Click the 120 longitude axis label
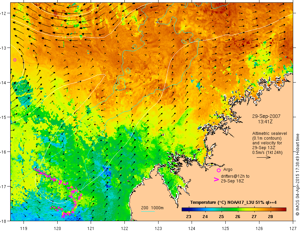This screenshot has height=231, width=300. pyautogui.click(x=57, y=228)
